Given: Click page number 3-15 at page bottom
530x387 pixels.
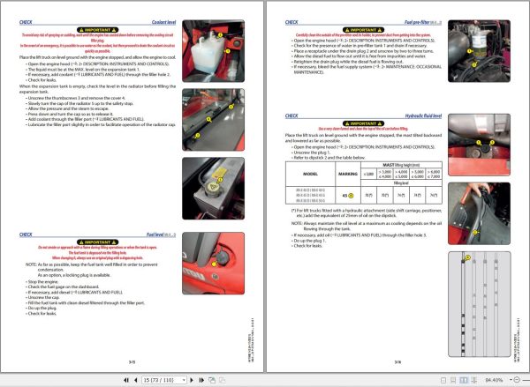Looking at the screenshot, I should tap(132, 361).
